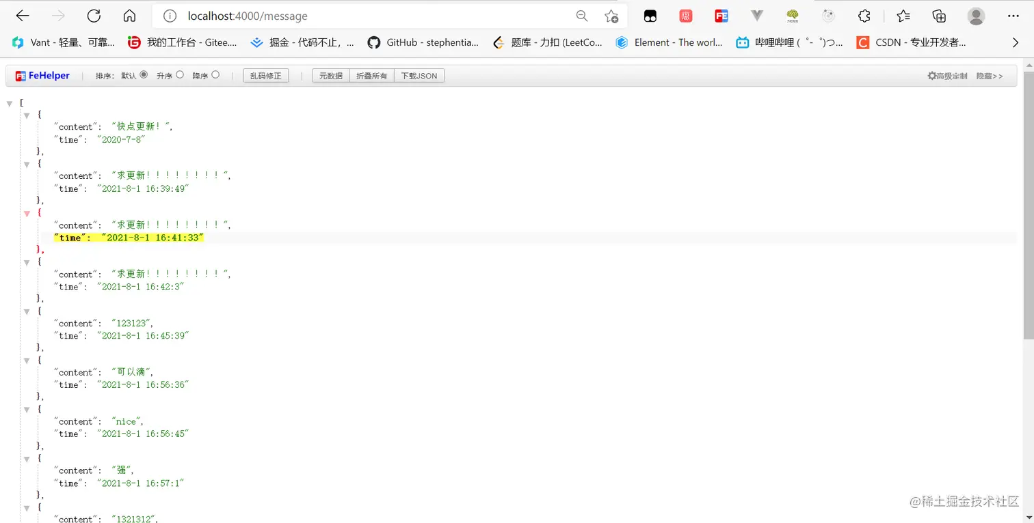Go back to the previous page

(23, 16)
